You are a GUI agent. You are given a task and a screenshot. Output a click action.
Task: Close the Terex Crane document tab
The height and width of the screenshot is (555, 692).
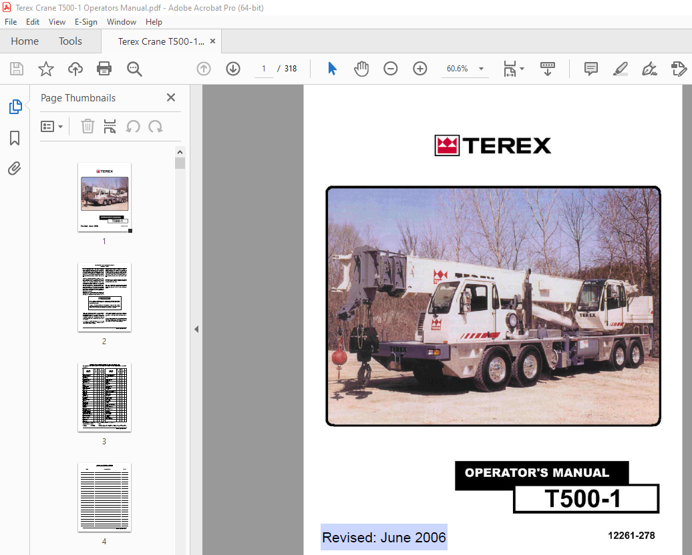tap(212, 41)
